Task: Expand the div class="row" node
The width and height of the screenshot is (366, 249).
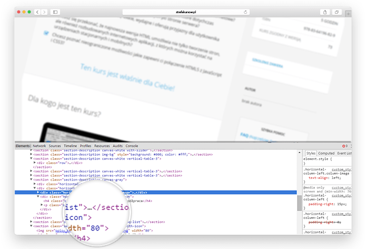Action: tap(35, 163)
